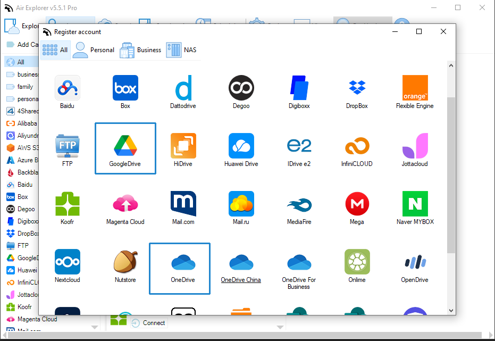Viewport: 495px width, 341px height.
Task: Click the scrollbar up arrow in dialog
Action: [x=451, y=65]
